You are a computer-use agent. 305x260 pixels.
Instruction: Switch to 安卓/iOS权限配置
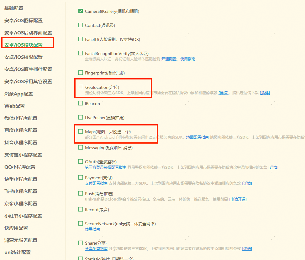tap(24, 57)
